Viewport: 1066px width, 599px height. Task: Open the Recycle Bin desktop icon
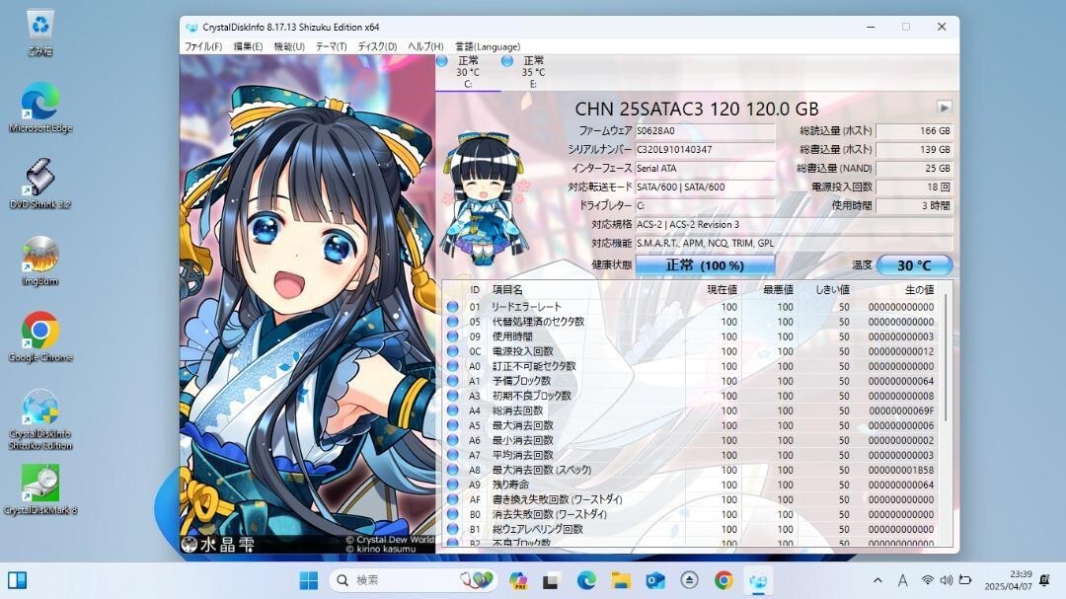pyautogui.click(x=40, y=32)
